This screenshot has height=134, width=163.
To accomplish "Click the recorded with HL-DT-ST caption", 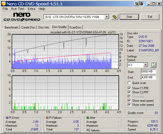I will click(x=83, y=32).
